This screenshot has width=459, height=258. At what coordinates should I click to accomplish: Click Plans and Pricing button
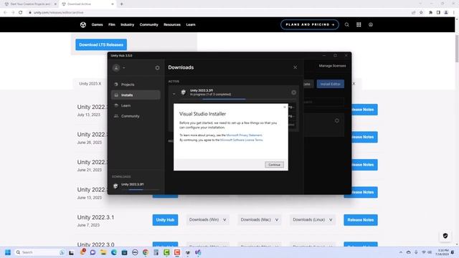(x=310, y=25)
